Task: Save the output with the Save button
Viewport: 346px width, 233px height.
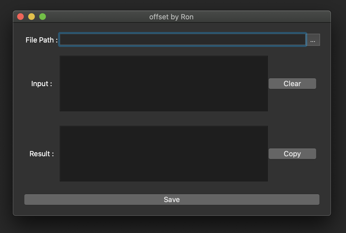Action: point(171,199)
